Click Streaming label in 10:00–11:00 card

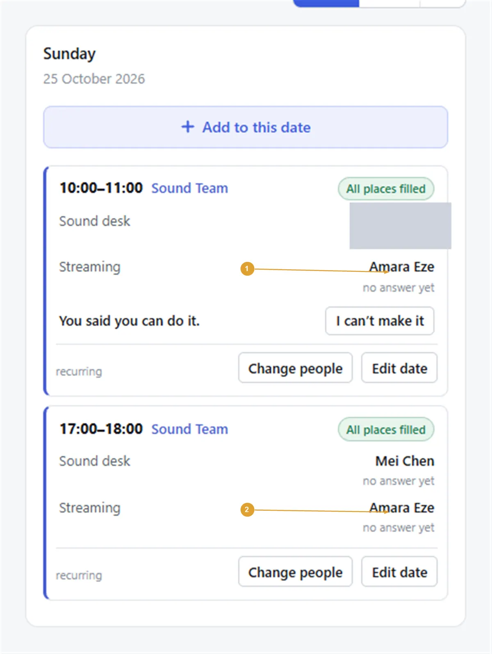[90, 267]
